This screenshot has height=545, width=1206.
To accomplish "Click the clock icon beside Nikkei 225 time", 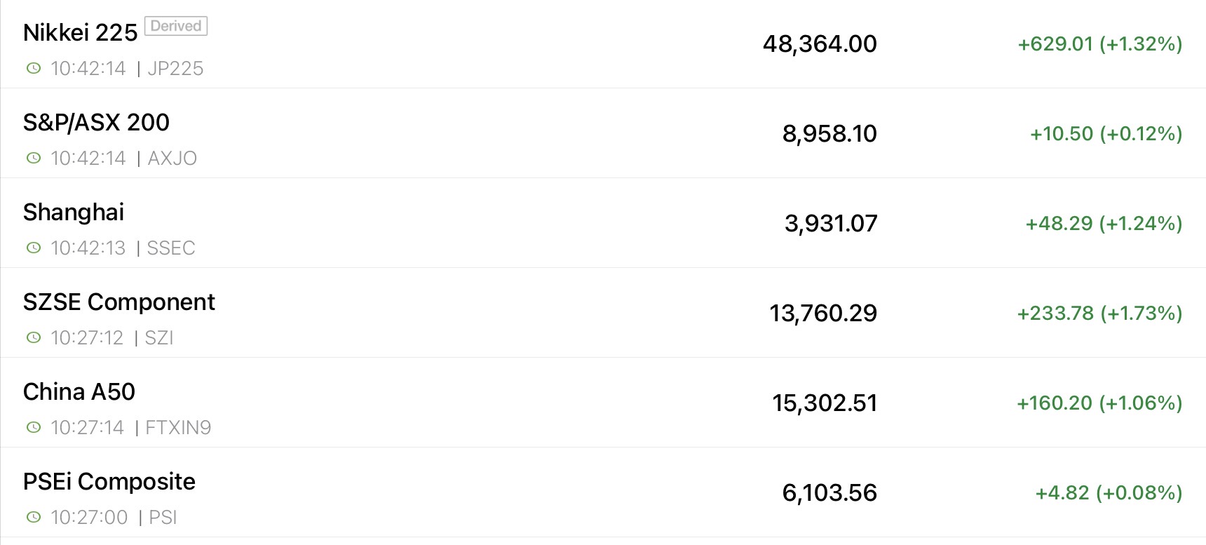I will [x=33, y=68].
